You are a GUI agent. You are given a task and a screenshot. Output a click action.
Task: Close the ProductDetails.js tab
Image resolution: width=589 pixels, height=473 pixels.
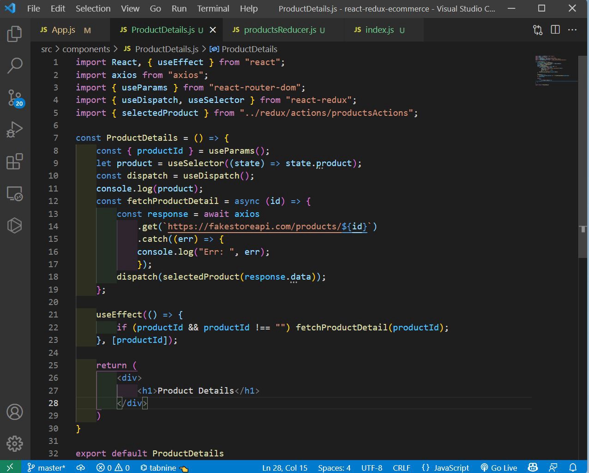[213, 30]
